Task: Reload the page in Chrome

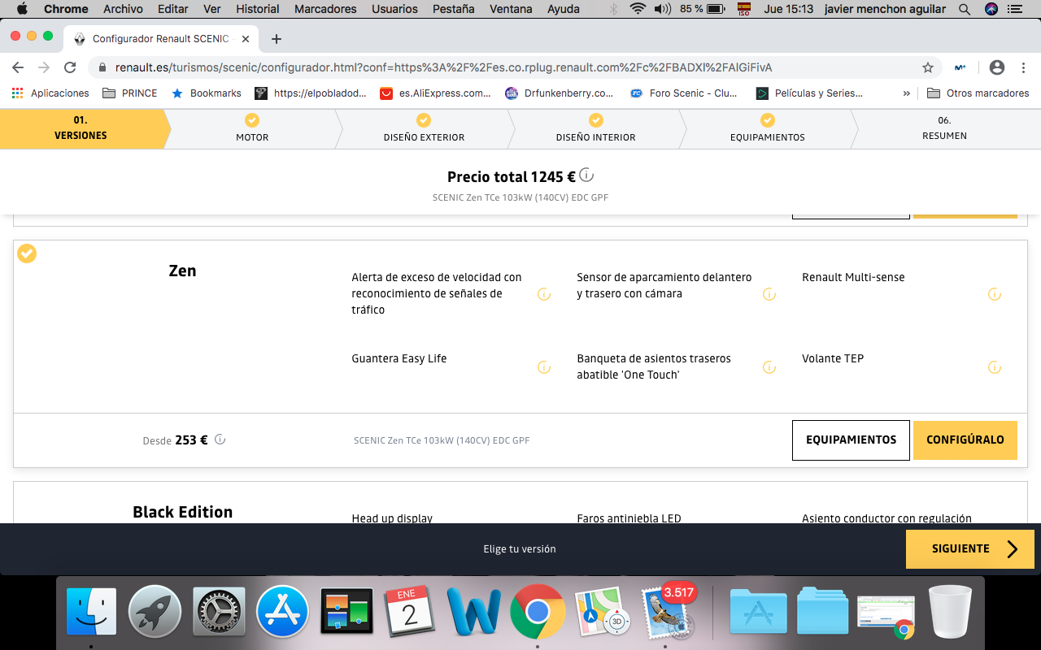Action: pyautogui.click(x=70, y=67)
